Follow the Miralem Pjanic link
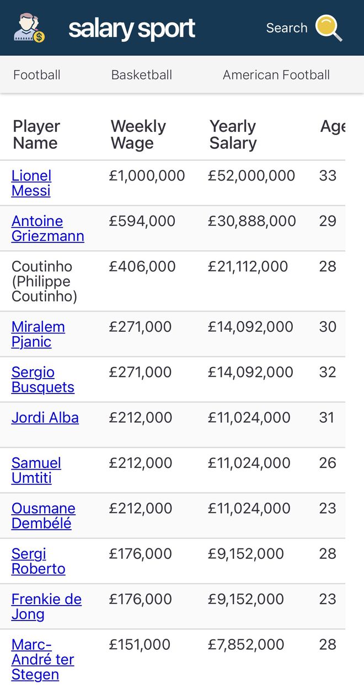This screenshot has height=685, width=364. pos(38,335)
